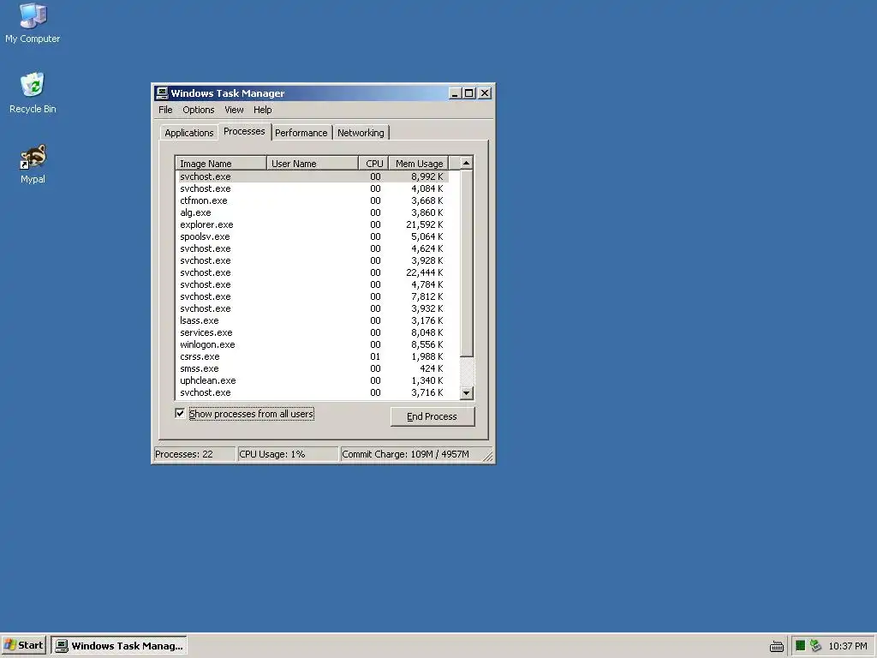Sort by Mem Usage column header
The image size is (877, 658).
(418, 164)
